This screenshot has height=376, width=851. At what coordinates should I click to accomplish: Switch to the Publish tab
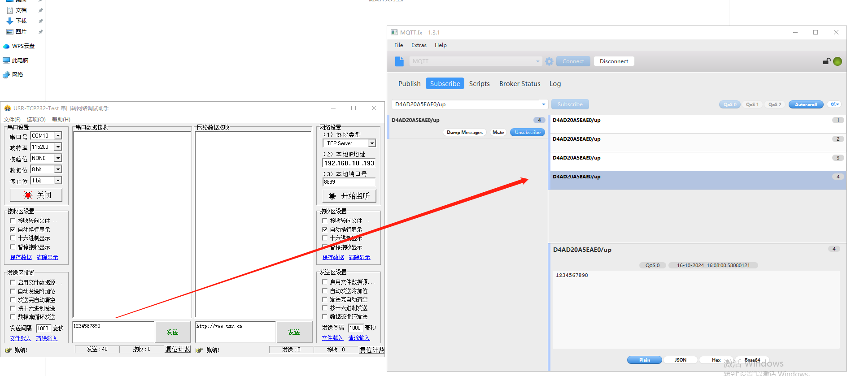point(409,84)
